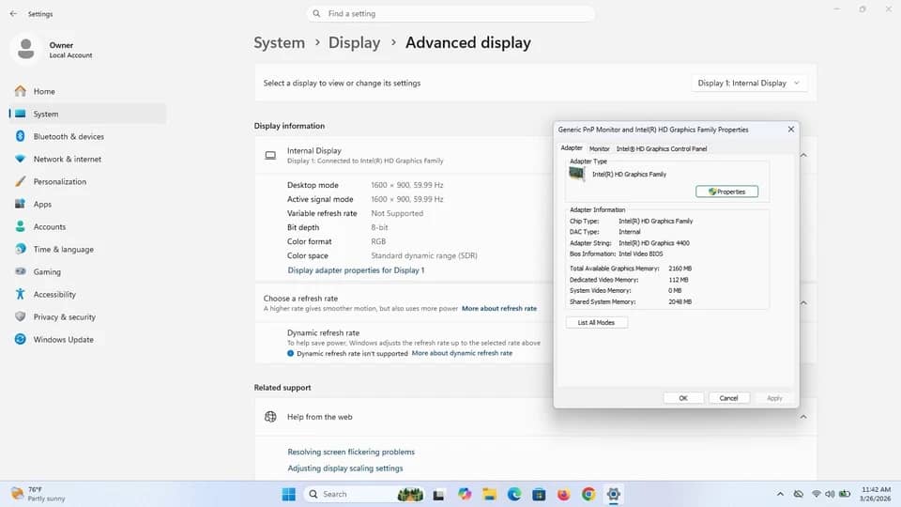Open Network & internet settings

point(87,159)
